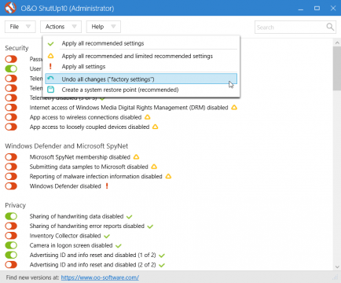Click red exclamation mark next to Windows Defender disabled
Image resolution: width=341 pixels, height=283 pixels.
107,186
